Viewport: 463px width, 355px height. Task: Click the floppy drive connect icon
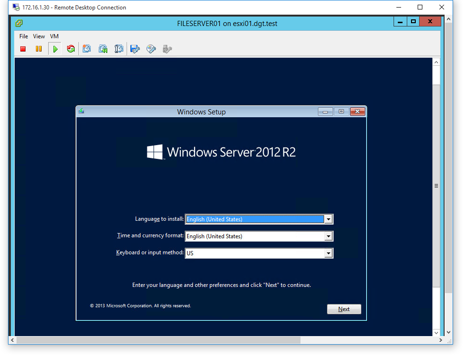pyautogui.click(x=135, y=49)
